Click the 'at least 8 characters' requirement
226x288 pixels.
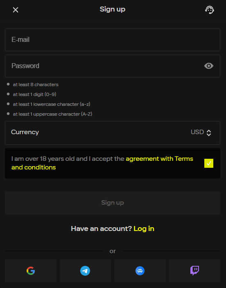[x=36, y=85]
